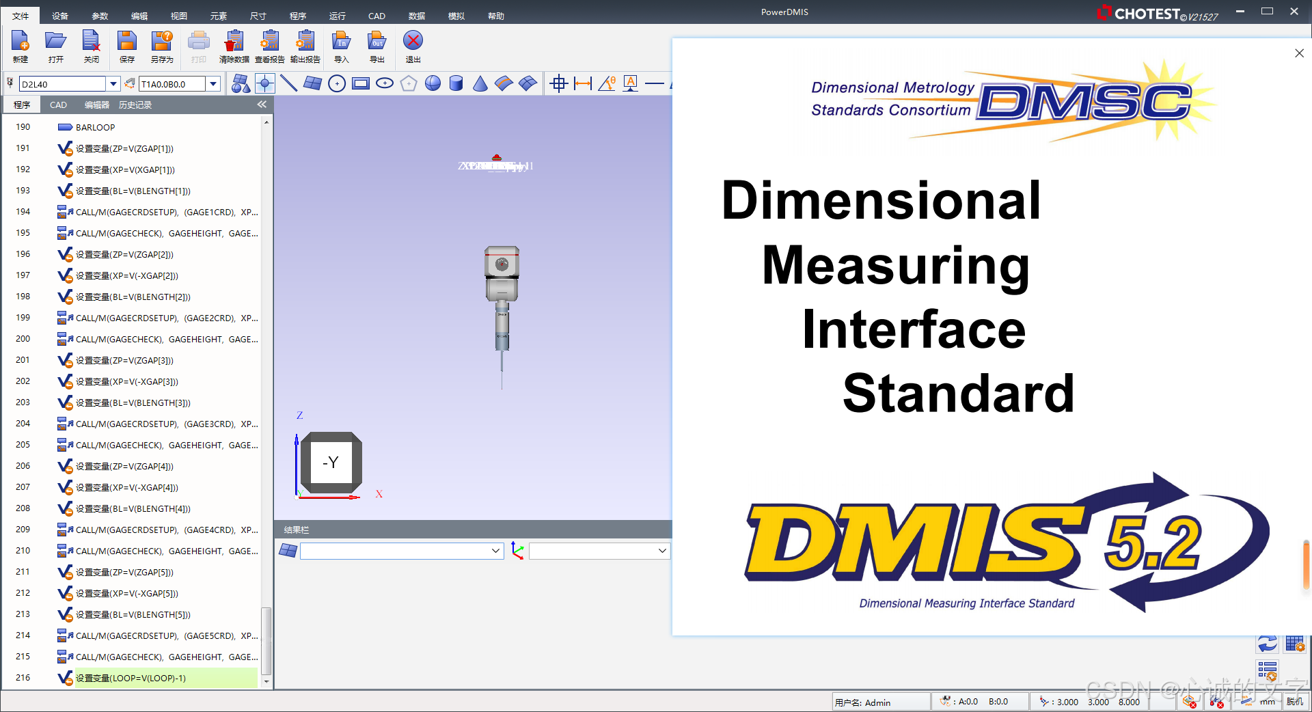Click the sphere feature tool
This screenshot has width=1312, height=712.
pyautogui.click(x=433, y=83)
